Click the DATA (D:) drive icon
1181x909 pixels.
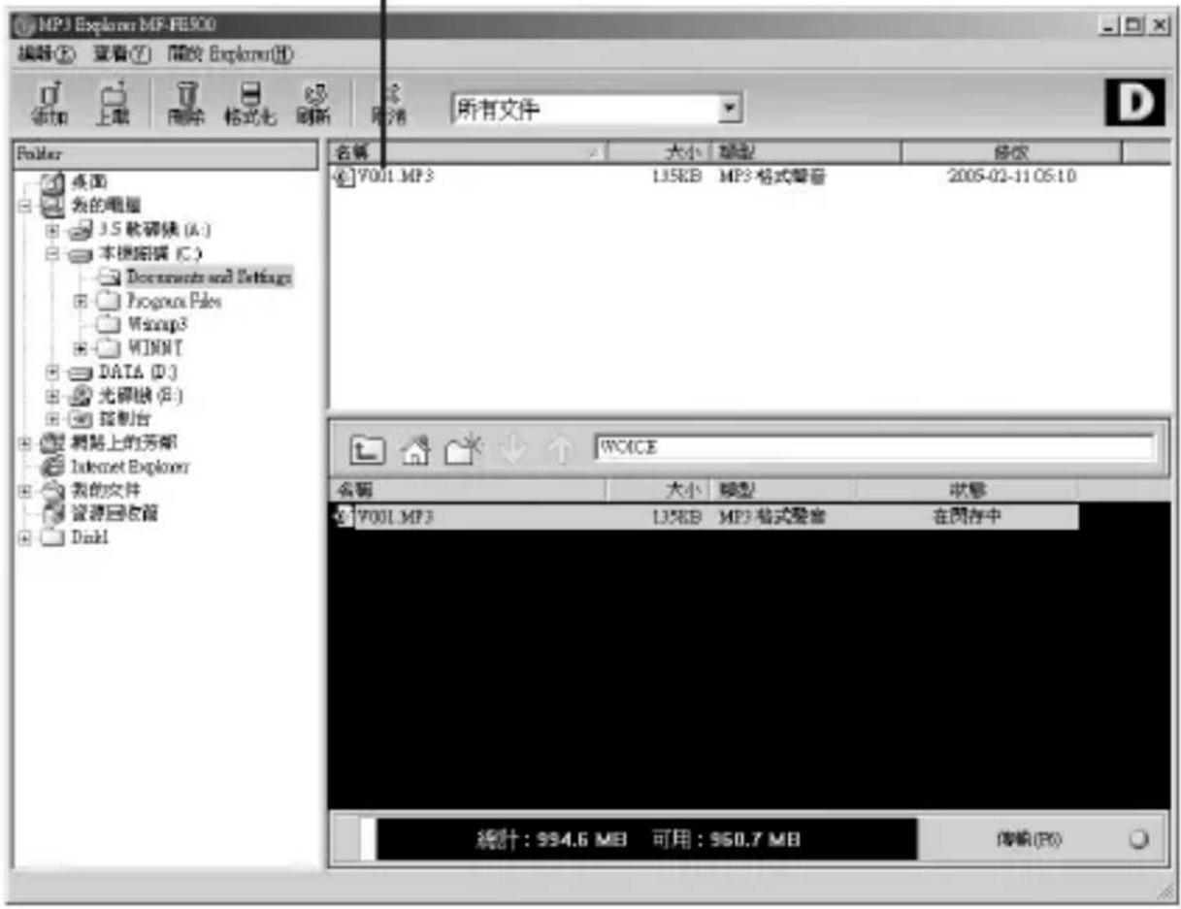pos(82,372)
